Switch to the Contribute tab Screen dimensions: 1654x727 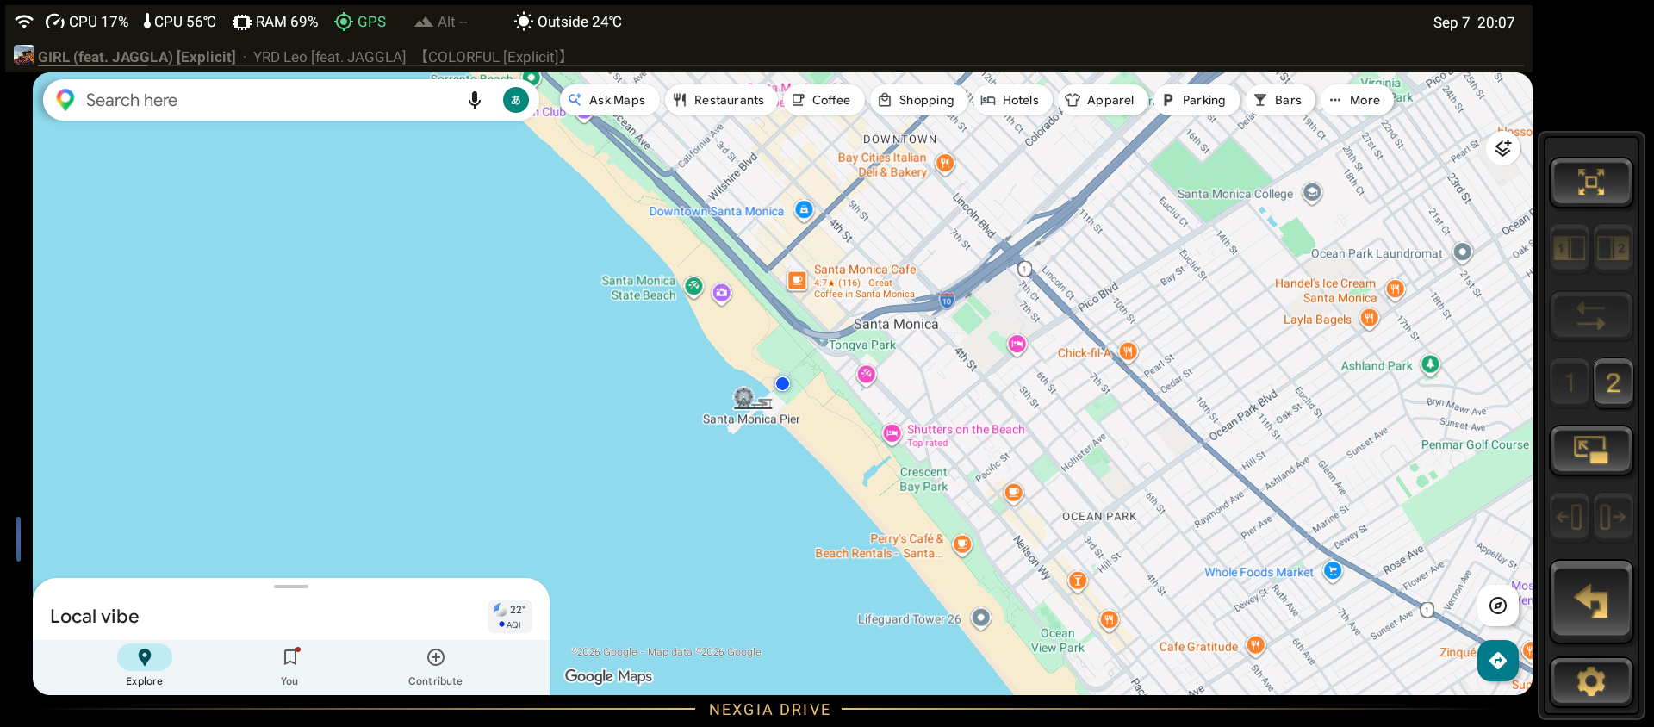click(x=435, y=666)
